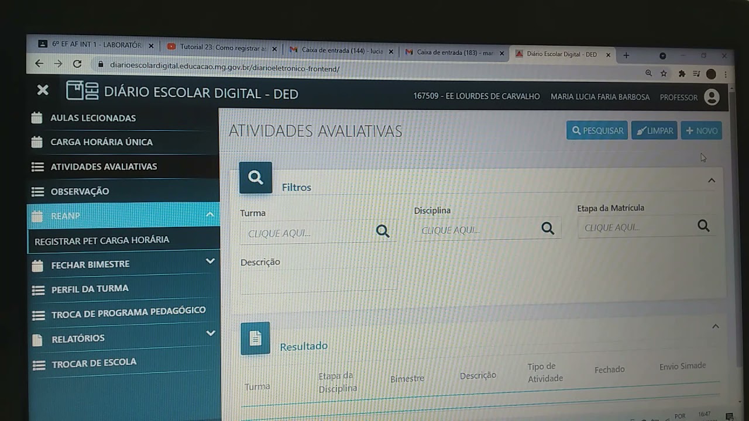Click Carga Horária Única calendar icon
The width and height of the screenshot is (749, 421).
[x=37, y=142]
